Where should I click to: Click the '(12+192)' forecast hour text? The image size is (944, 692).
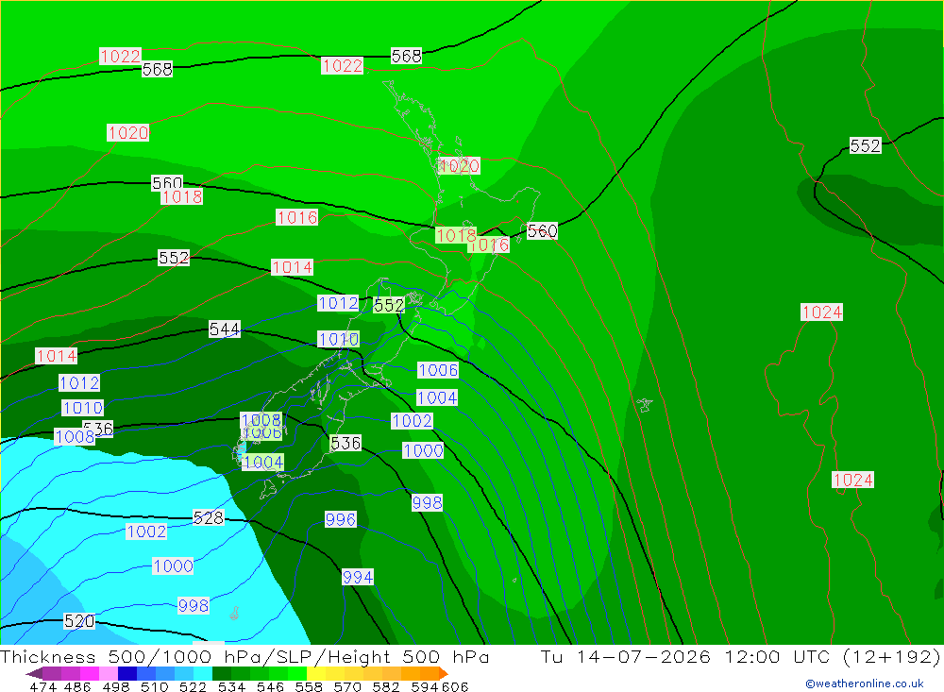click(892, 656)
